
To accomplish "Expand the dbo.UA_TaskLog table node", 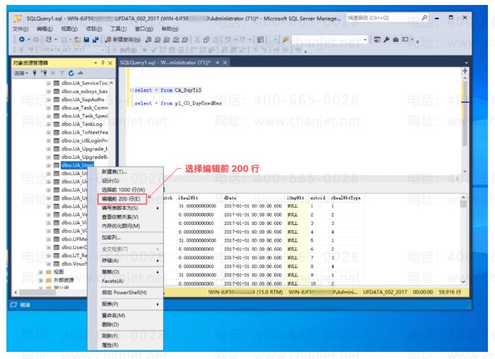I will (48, 124).
